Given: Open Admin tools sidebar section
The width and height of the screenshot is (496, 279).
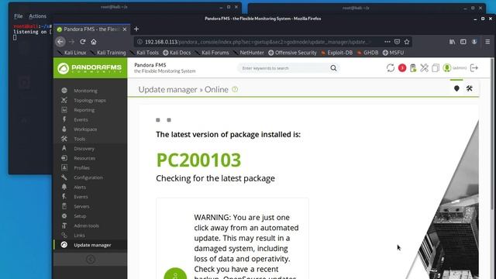Looking at the screenshot, I should point(86,226).
